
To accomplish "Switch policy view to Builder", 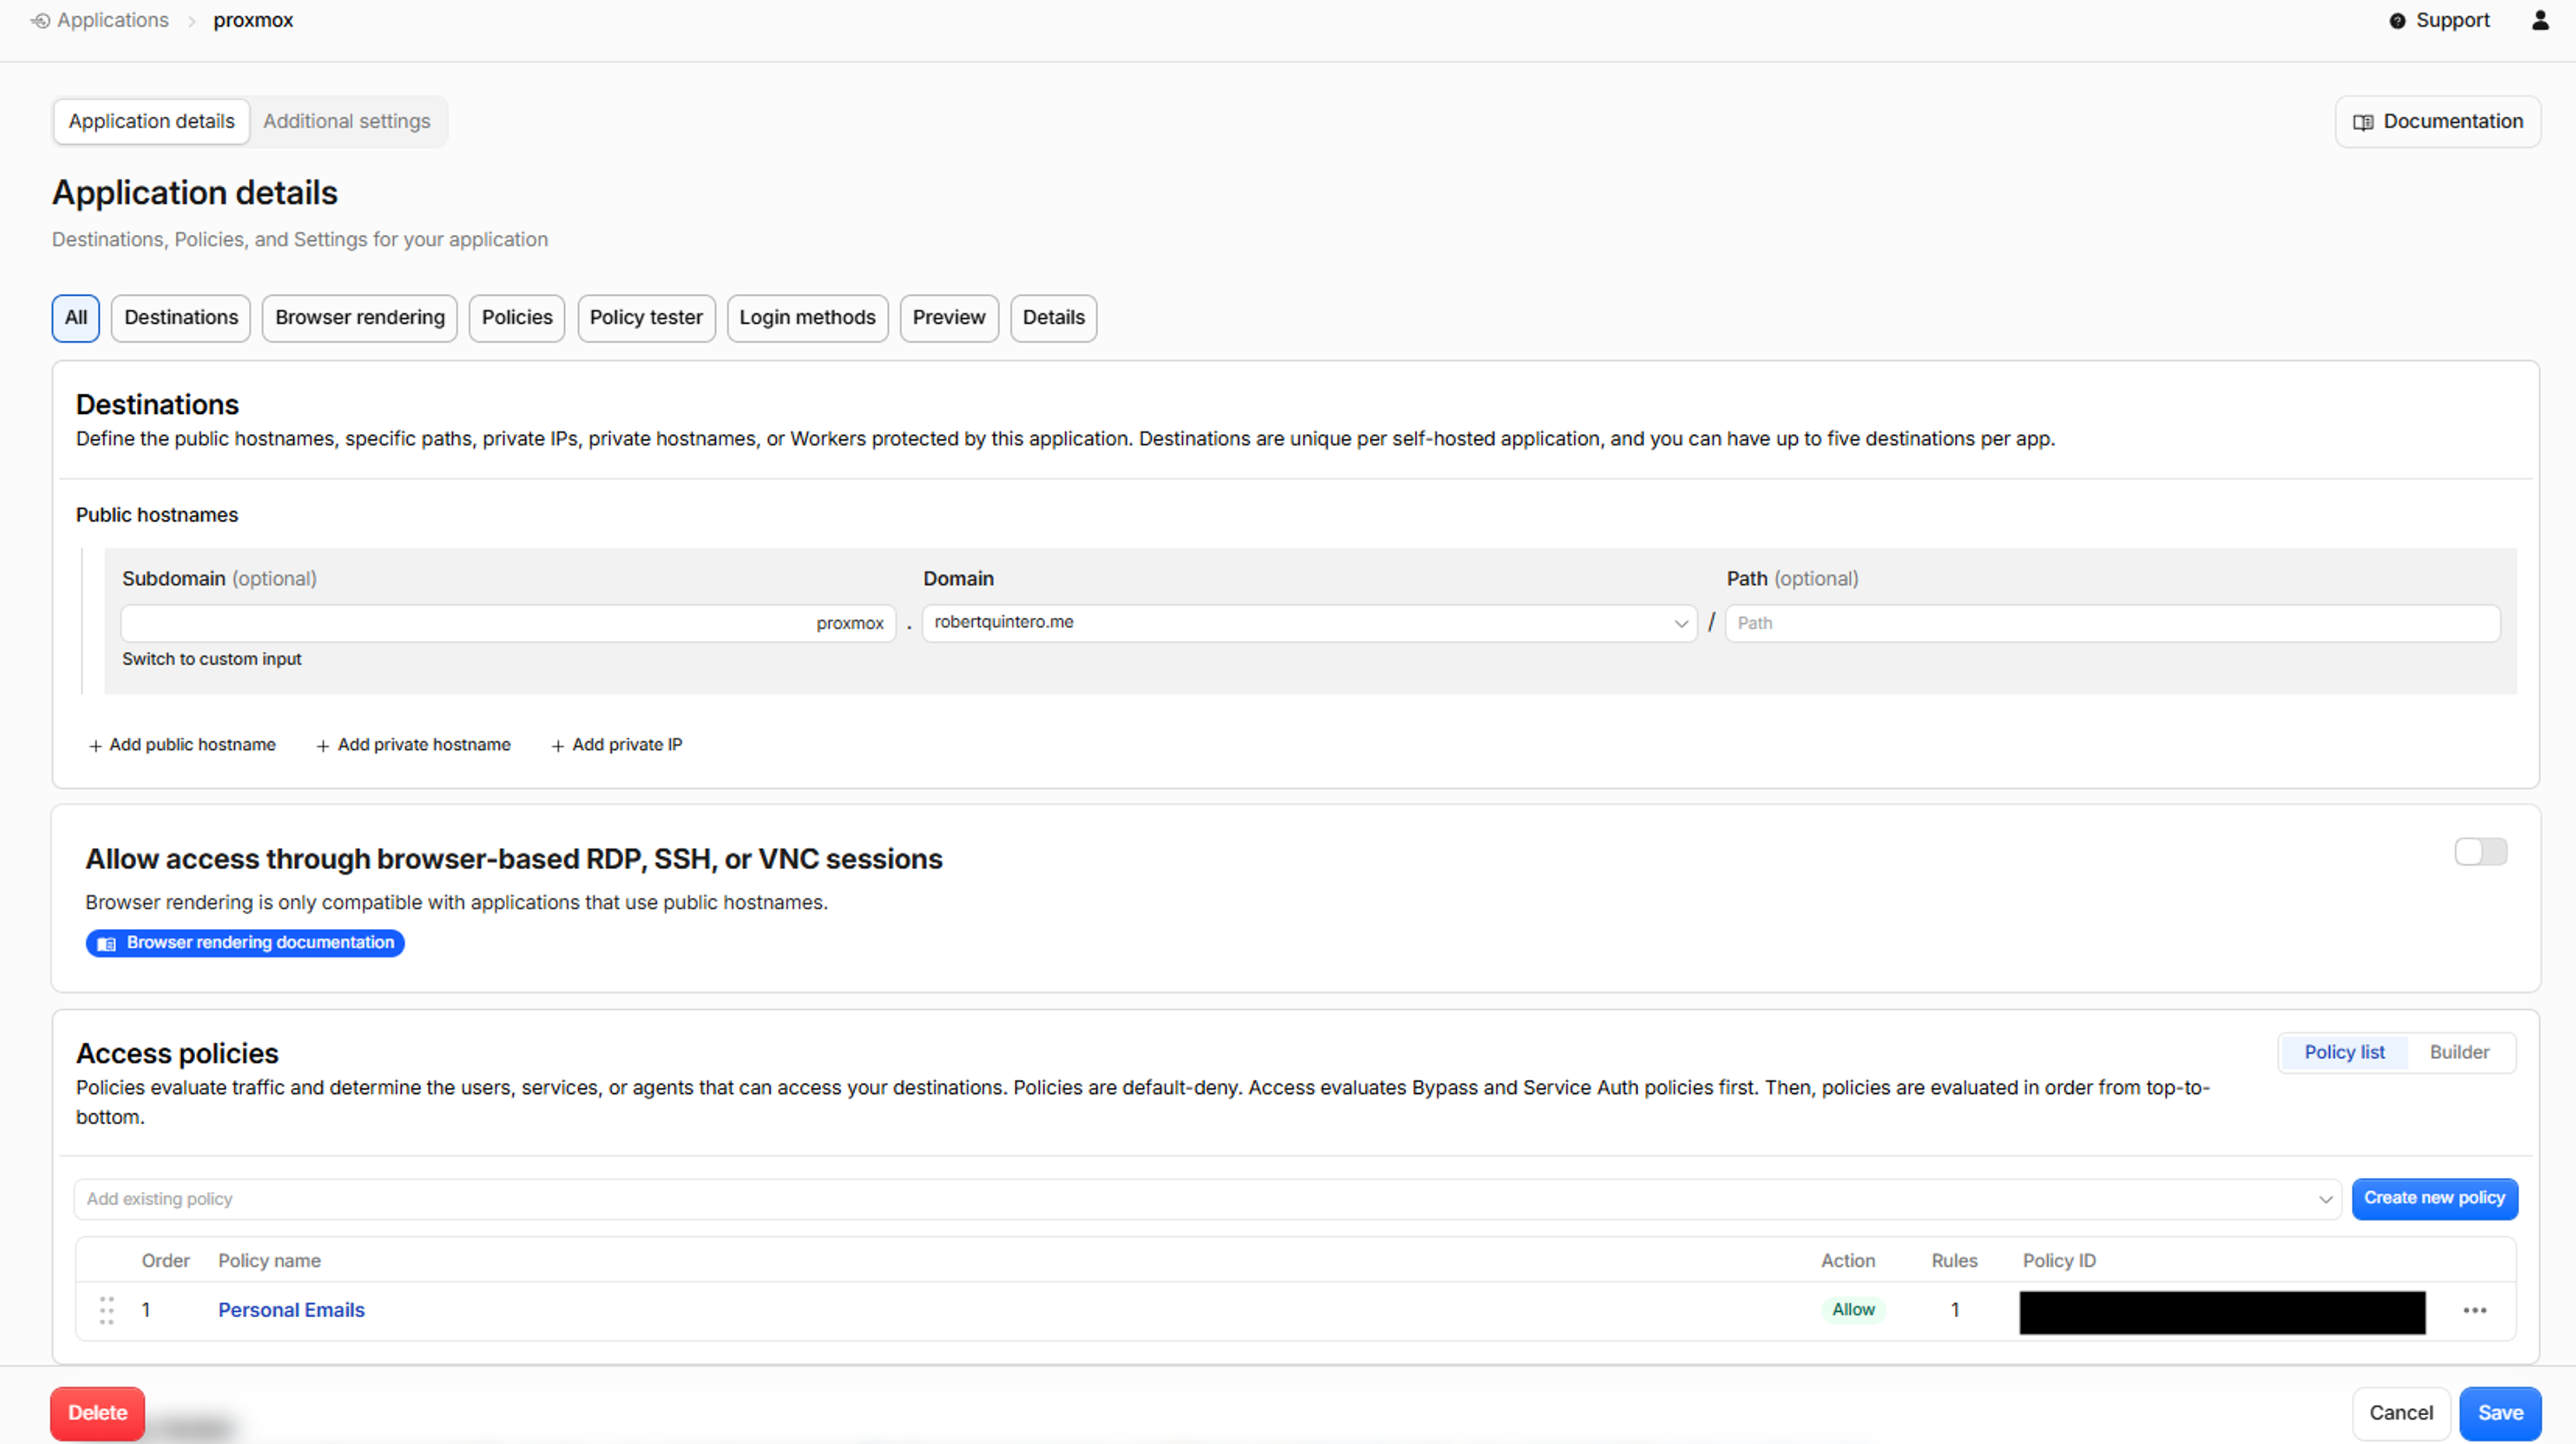I will coord(2459,1052).
